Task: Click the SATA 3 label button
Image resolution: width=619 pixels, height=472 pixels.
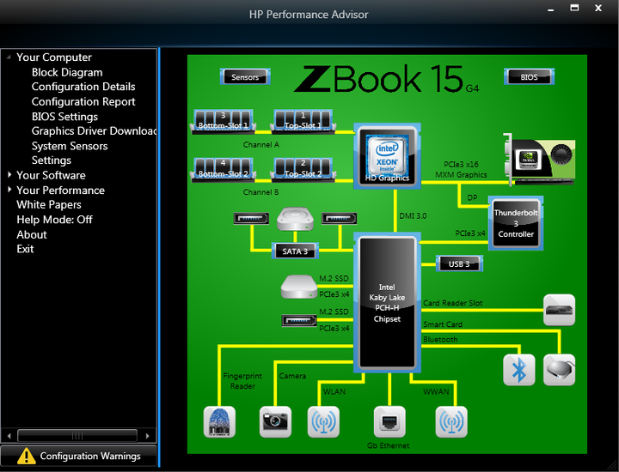Action: click(x=295, y=251)
